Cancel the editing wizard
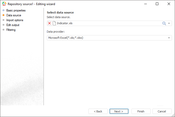175x117 pixels. (162, 111)
